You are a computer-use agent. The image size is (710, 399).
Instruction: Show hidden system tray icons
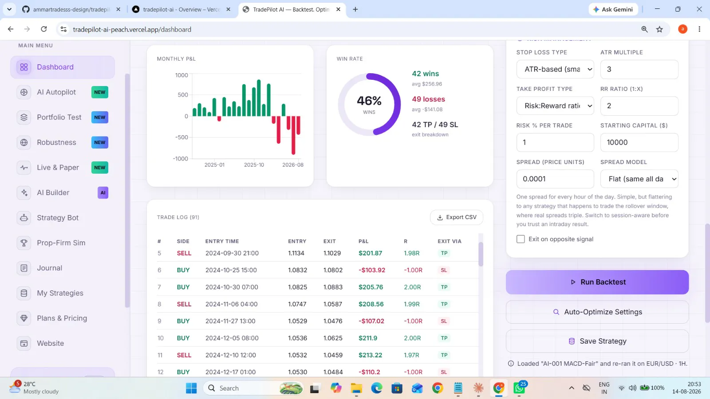pos(572,388)
